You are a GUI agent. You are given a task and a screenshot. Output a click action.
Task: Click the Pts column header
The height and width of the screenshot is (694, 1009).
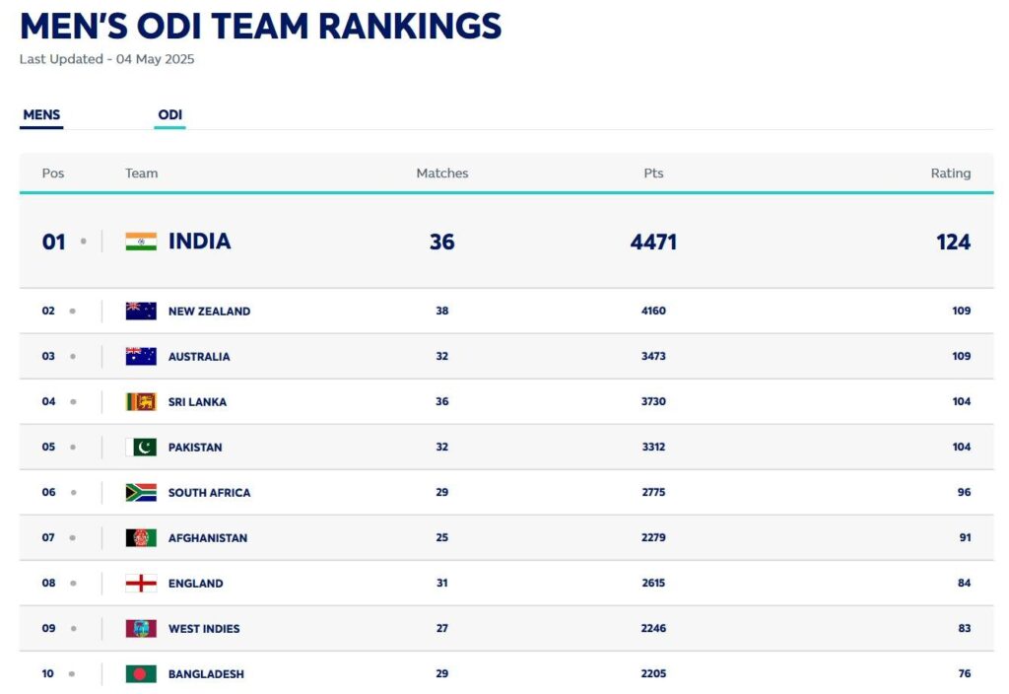pos(653,173)
